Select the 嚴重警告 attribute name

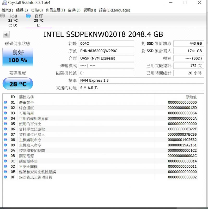click(x=26, y=102)
